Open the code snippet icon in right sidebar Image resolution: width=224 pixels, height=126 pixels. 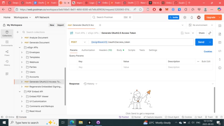tap(220, 51)
